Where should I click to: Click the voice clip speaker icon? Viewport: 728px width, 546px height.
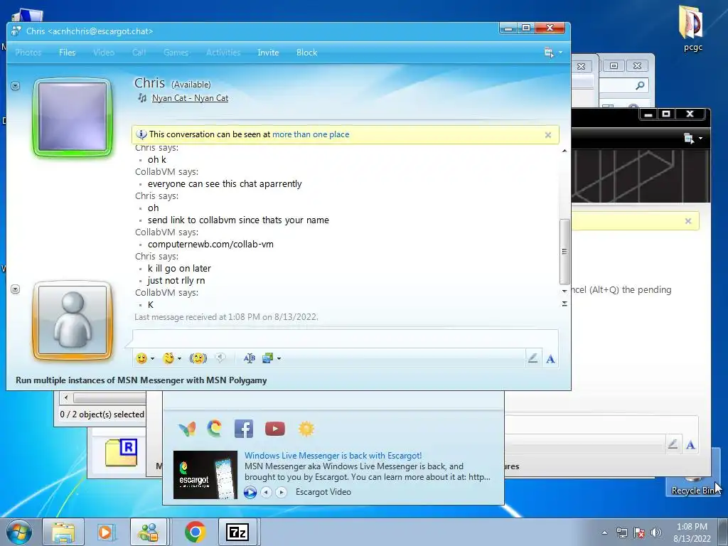pyautogui.click(x=220, y=358)
